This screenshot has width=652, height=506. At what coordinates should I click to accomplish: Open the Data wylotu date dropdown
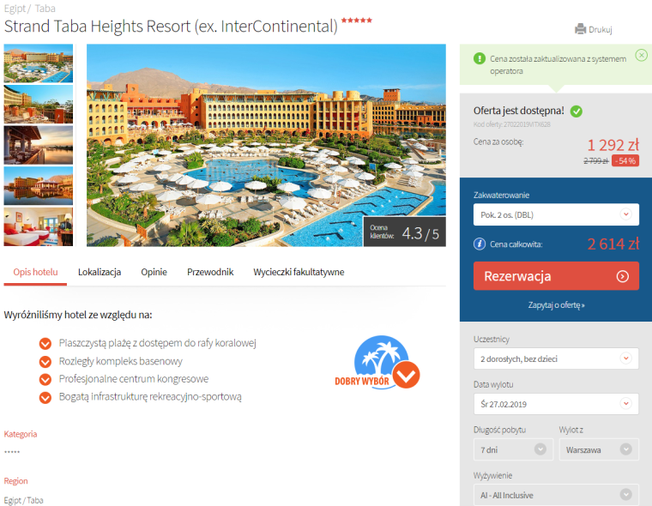[x=556, y=404]
